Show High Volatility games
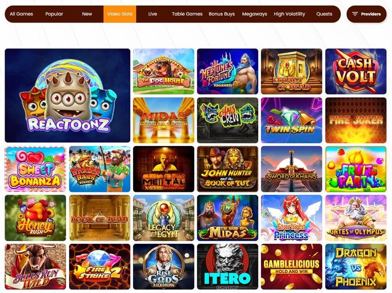 (289, 14)
